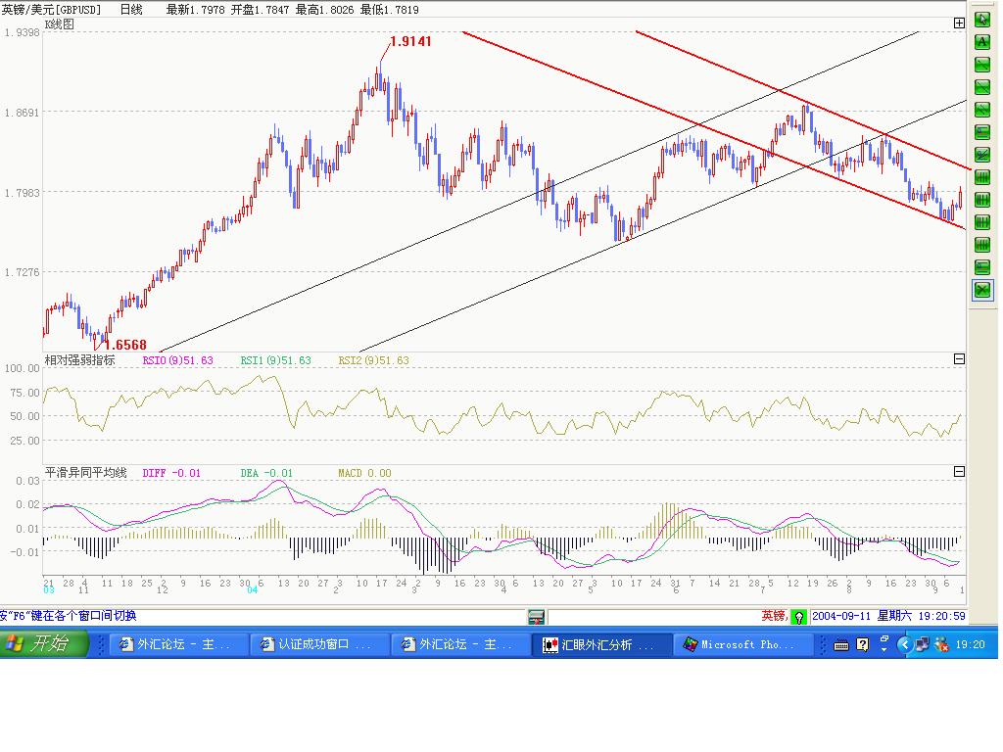Viewport: 1003px width, 752px height.
Task: Click the red 英镑 status label
Action: 774,616
